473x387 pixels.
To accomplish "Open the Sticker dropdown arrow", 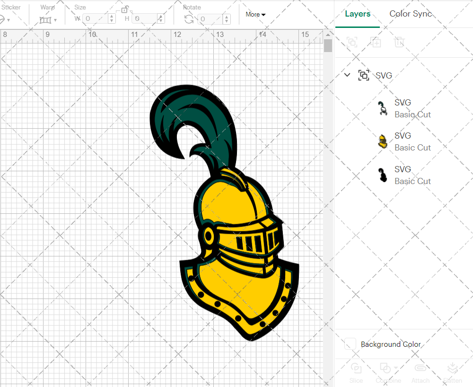I will pos(9,20).
